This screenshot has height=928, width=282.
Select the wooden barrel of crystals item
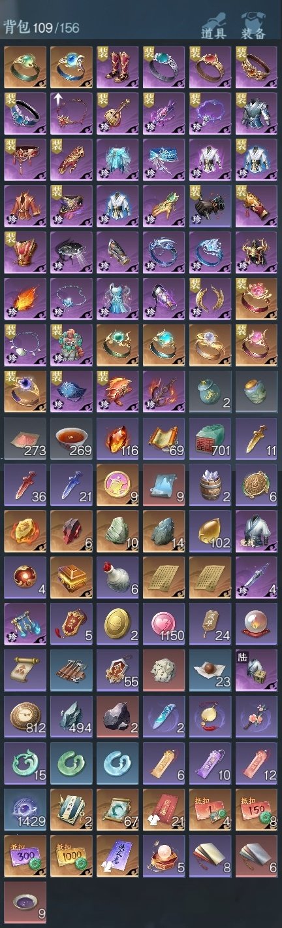pyautogui.click(x=211, y=484)
